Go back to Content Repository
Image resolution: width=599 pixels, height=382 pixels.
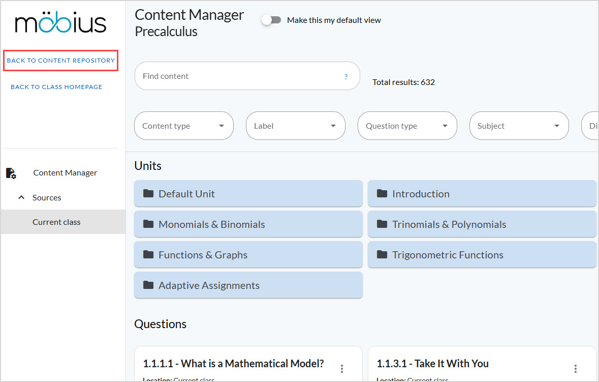[60, 60]
